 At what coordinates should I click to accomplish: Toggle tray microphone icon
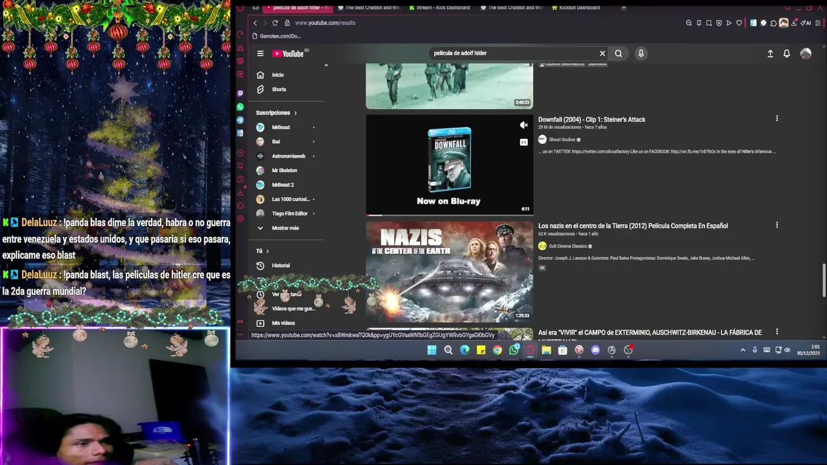point(754,350)
